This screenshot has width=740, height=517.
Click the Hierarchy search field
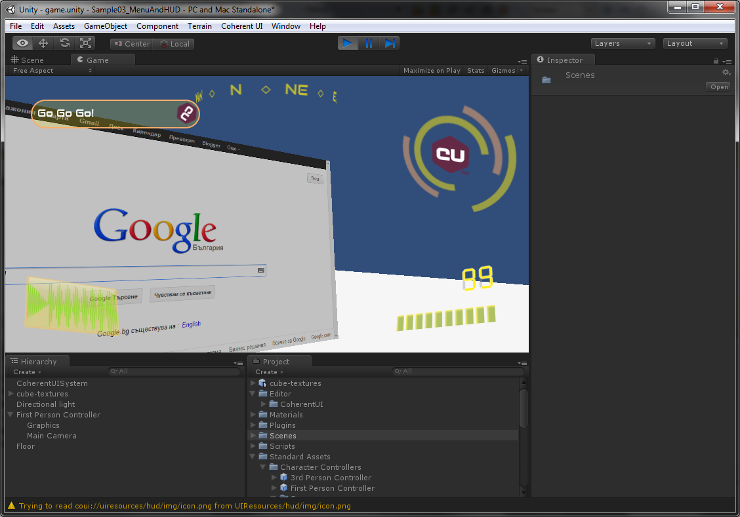174,372
